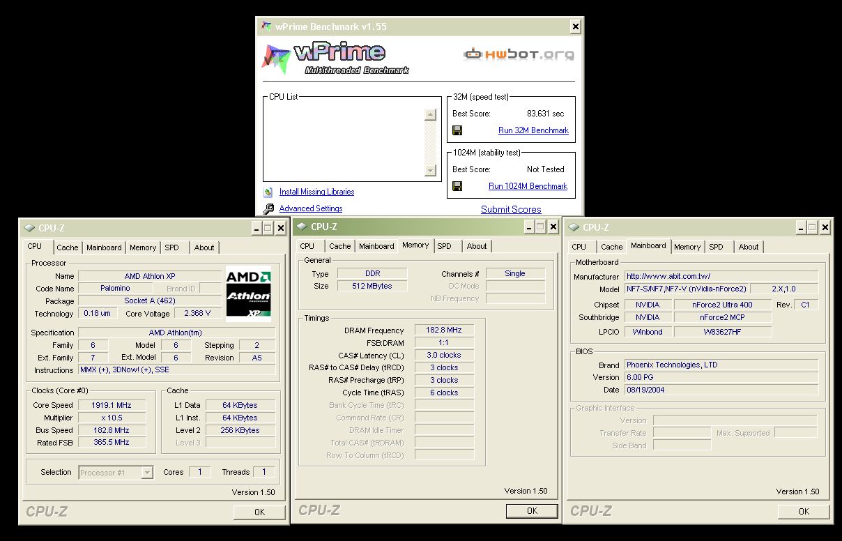This screenshot has height=541, width=842.
Task: Click the Package field Socket A (462)
Action: click(x=150, y=301)
